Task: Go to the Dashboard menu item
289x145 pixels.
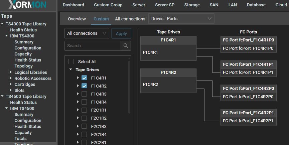Action: click(73, 5)
